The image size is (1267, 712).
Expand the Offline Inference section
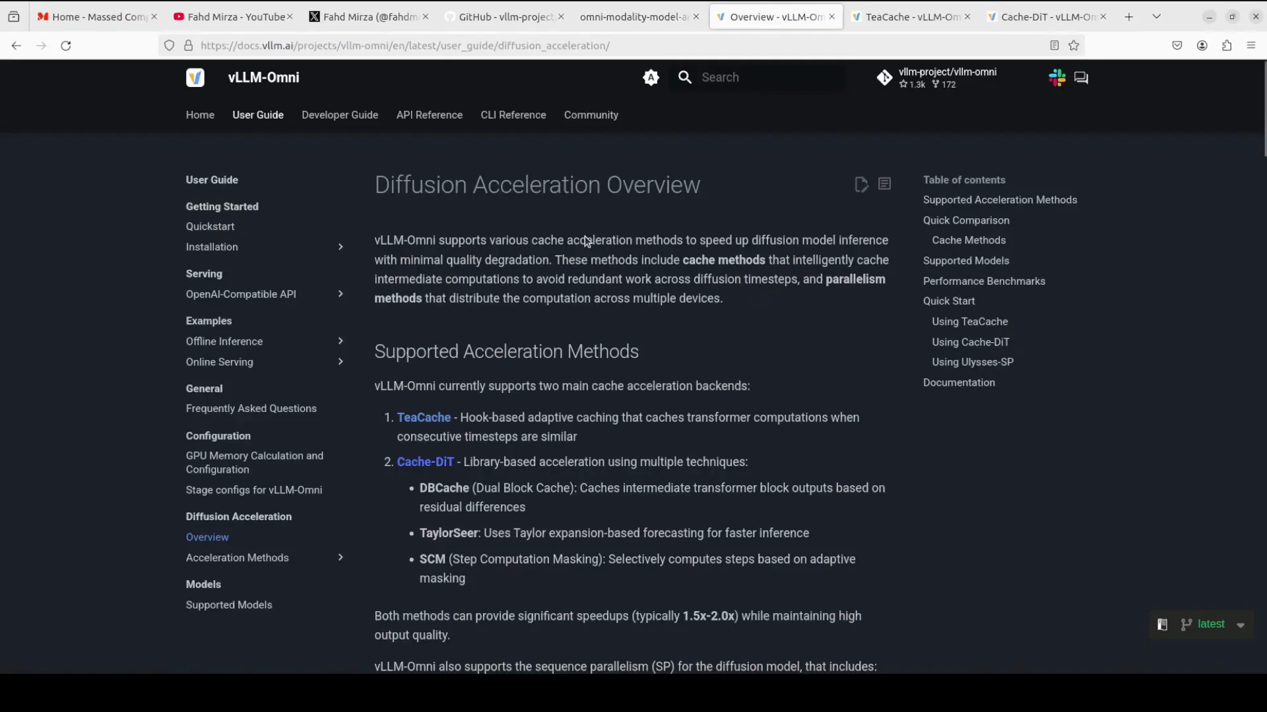[341, 341]
